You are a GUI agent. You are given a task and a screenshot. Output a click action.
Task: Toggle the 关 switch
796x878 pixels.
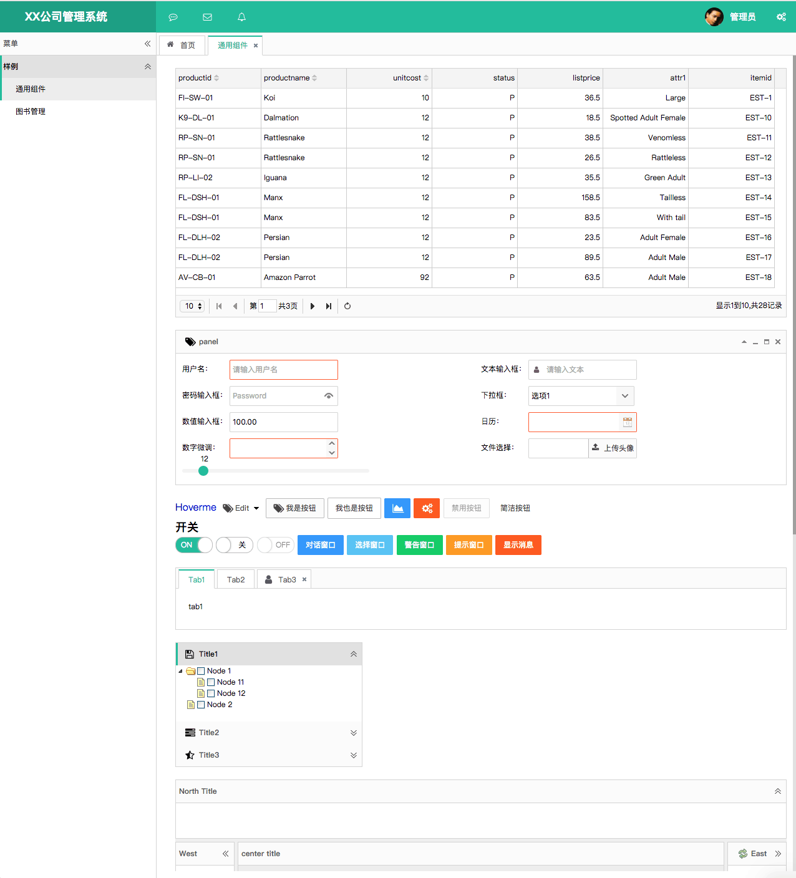click(235, 545)
